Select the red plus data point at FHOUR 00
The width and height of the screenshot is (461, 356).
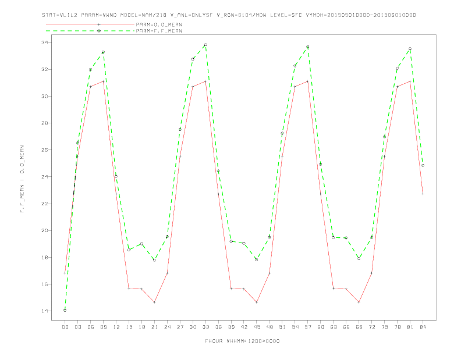[65, 273]
